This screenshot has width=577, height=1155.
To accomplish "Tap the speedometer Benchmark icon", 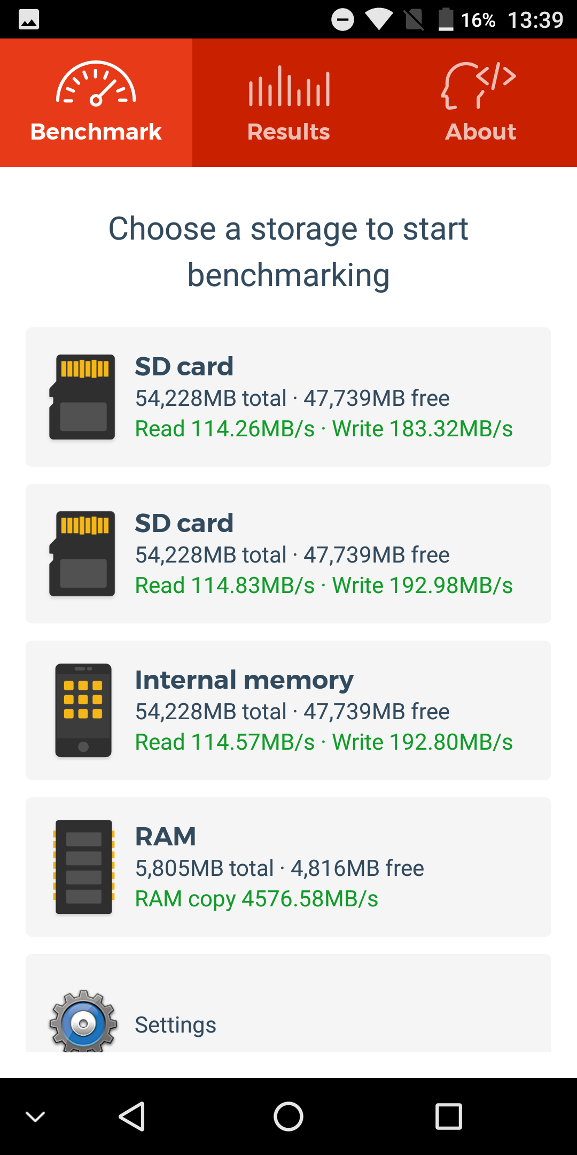I will (x=96, y=83).
